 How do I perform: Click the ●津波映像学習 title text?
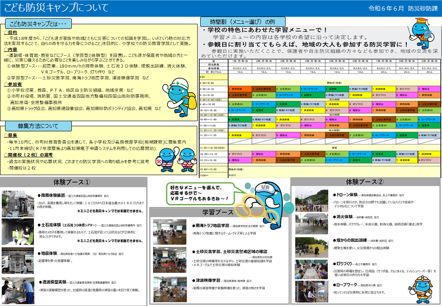coord(206,280)
